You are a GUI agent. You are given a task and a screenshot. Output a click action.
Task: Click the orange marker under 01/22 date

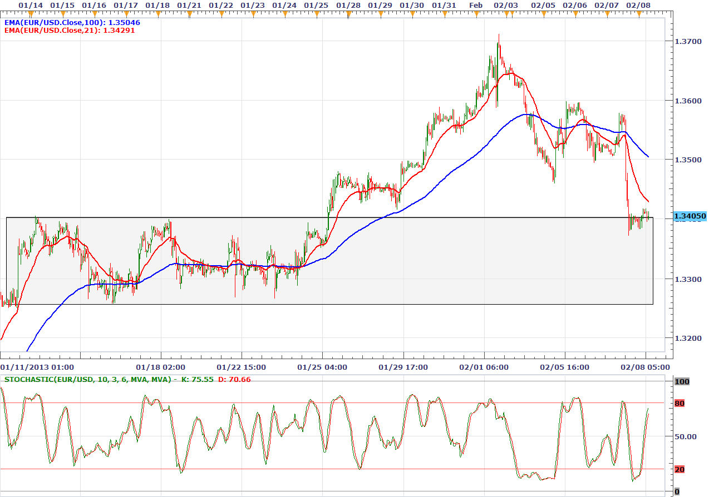click(221, 14)
